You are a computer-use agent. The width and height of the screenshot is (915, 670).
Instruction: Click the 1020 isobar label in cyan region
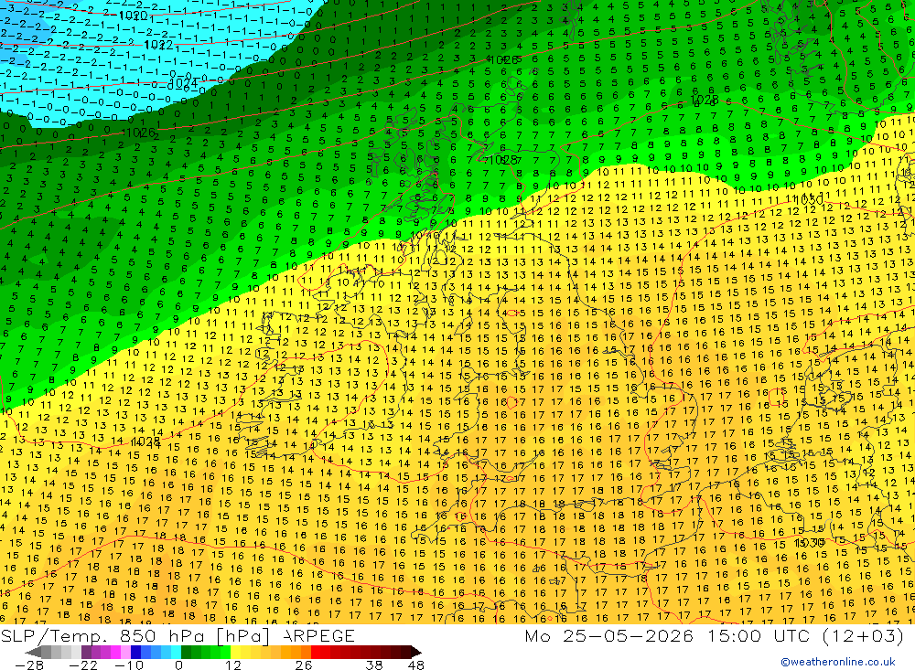133,16
